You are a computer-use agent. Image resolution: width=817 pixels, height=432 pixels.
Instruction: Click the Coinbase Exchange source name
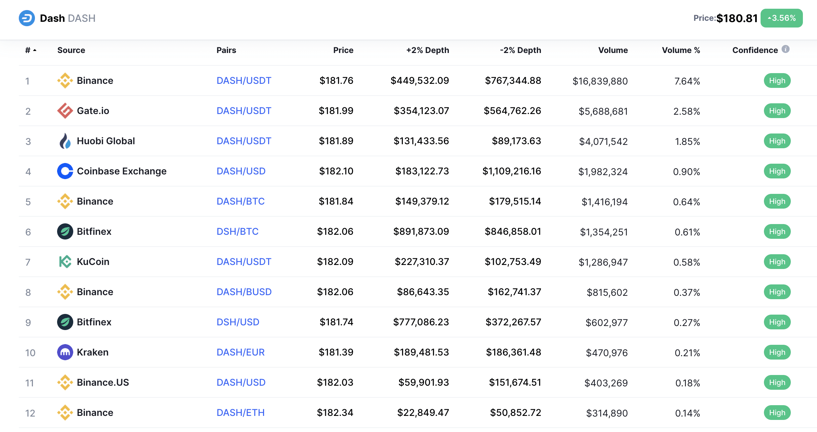coord(122,171)
